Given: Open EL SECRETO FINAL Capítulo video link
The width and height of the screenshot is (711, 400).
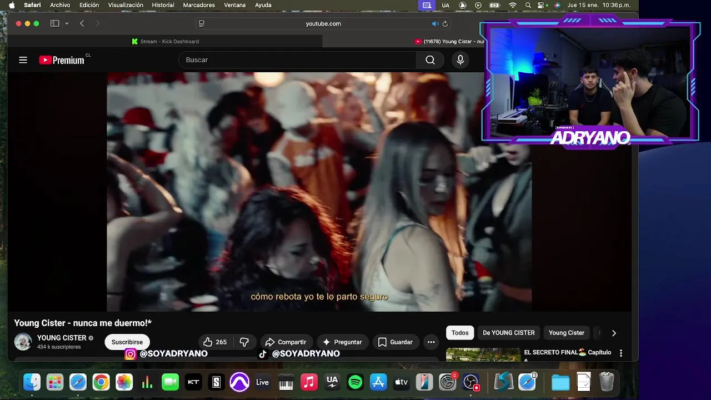Looking at the screenshot, I should pyautogui.click(x=568, y=352).
